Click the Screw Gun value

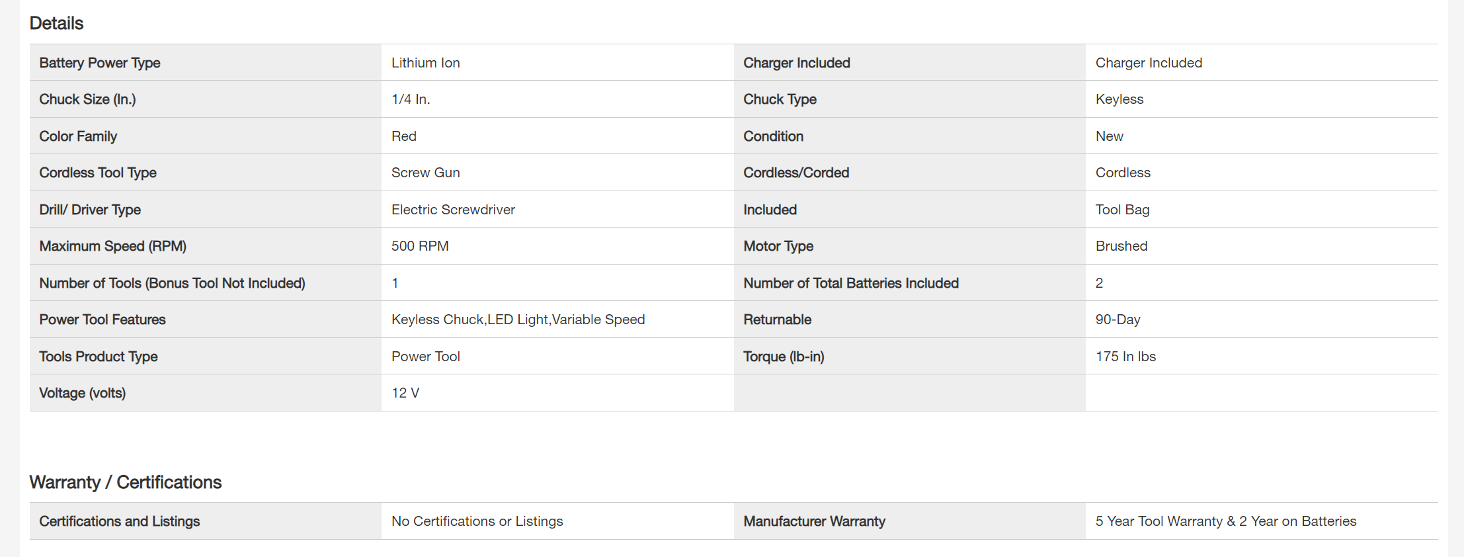pos(425,173)
